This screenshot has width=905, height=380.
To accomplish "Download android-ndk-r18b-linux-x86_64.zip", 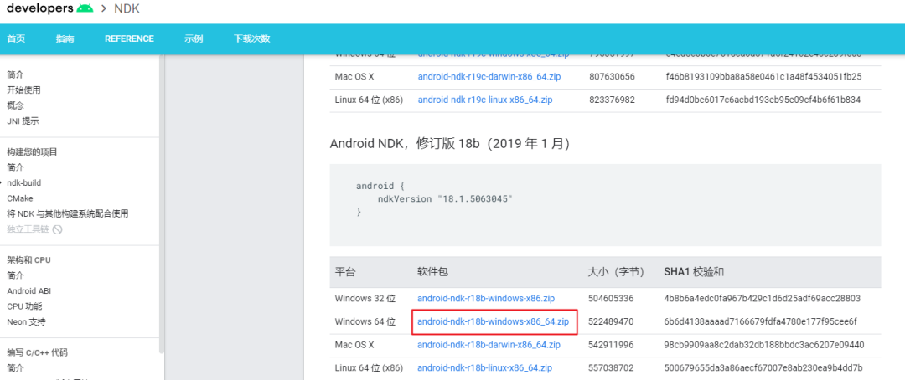I will pyautogui.click(x=485, y=368).
